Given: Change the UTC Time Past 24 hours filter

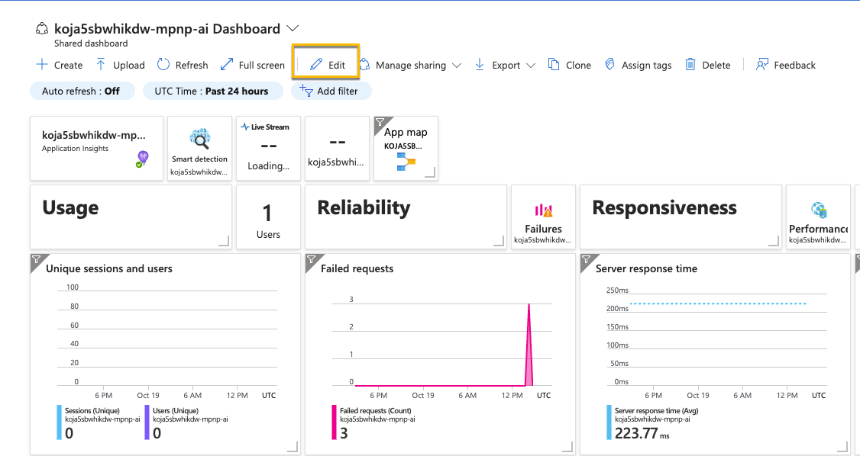Looking at the screenshot, I should 213,91.
